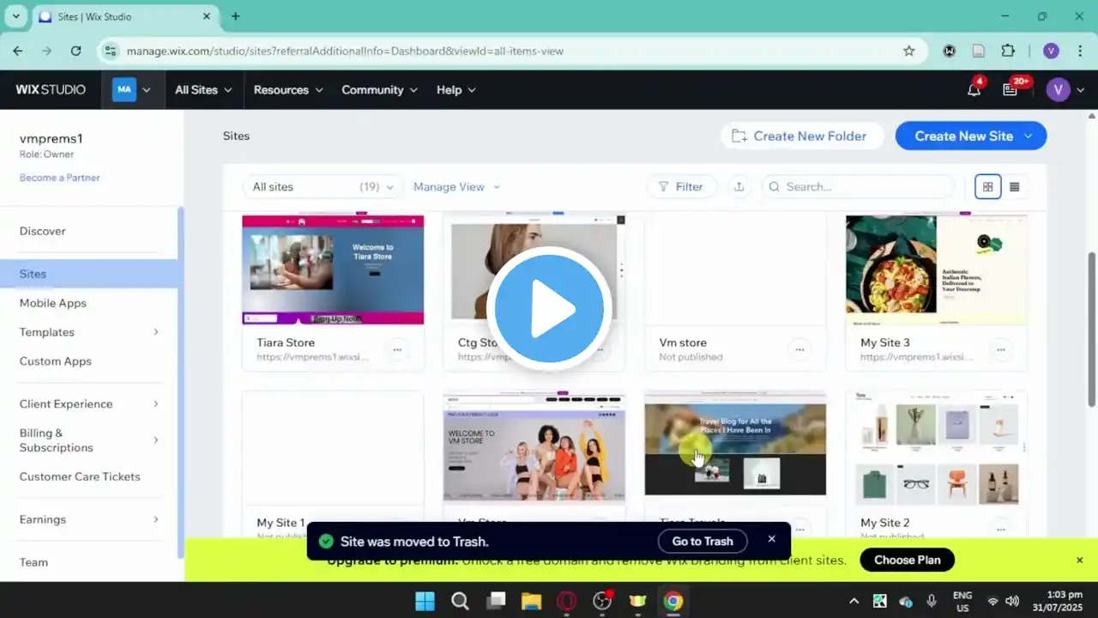This screenshot has height=618, width=1098.
Task: Open File Explorer from the taskbar
Action: point(531,601)
